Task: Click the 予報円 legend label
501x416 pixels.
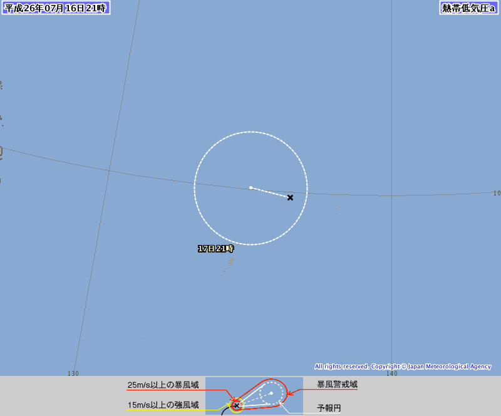Action: (x=329, y=408)
